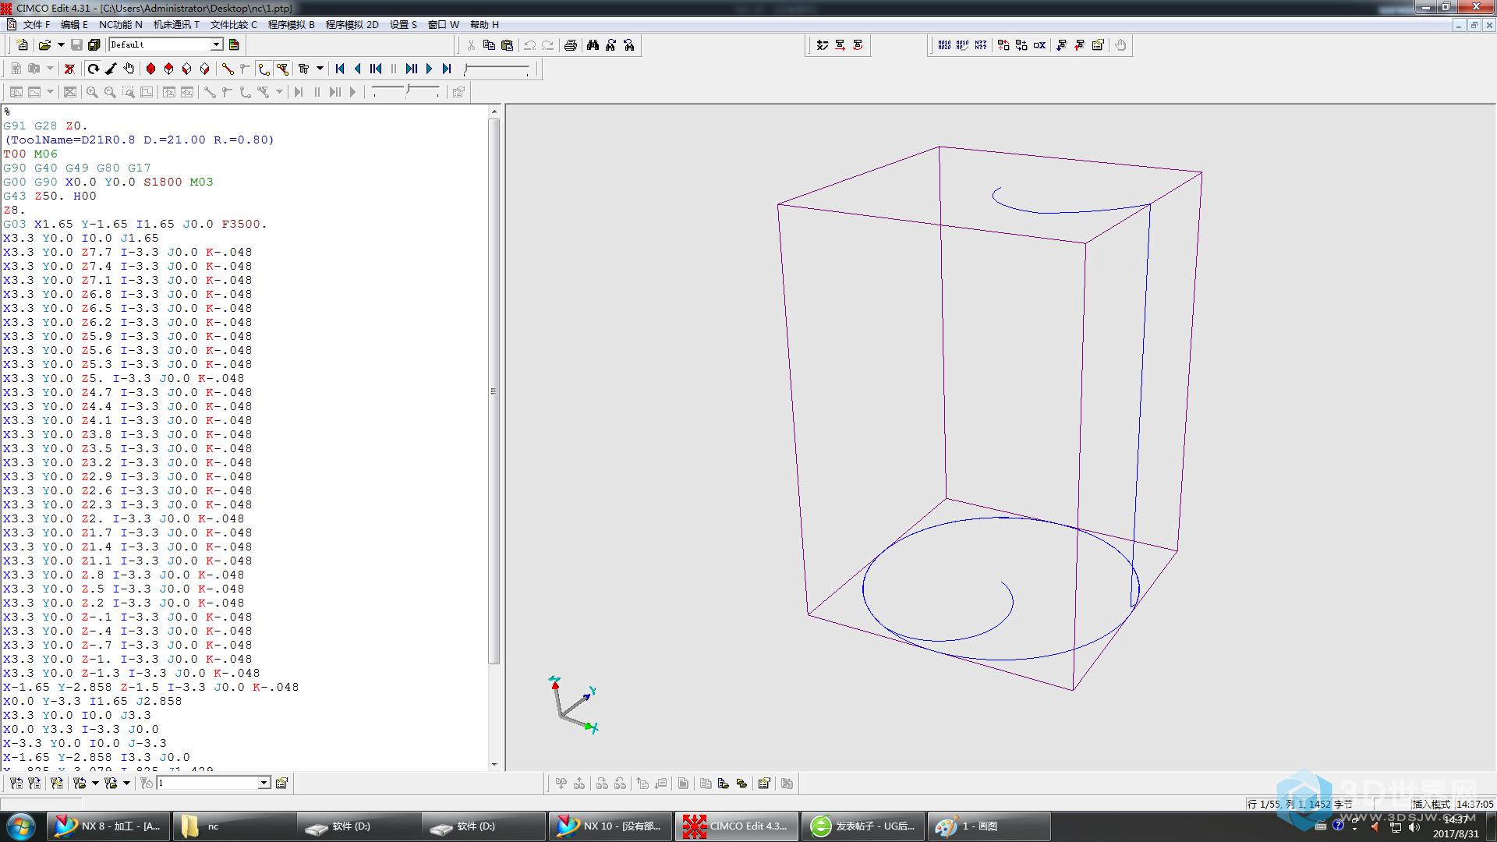Jump backplot to the end
This screenshot has height=842, width=1497.
click(448, 69)
